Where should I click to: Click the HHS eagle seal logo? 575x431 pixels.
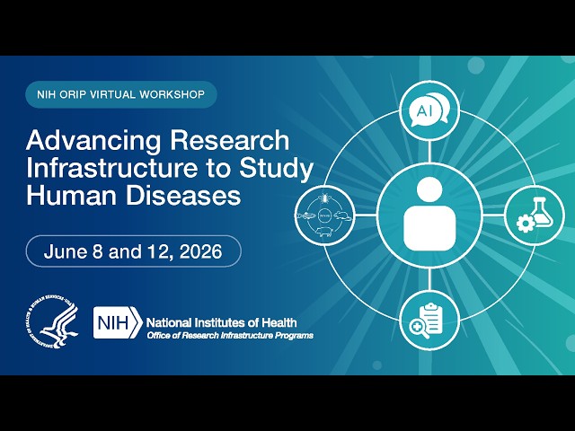pos(53,321)
